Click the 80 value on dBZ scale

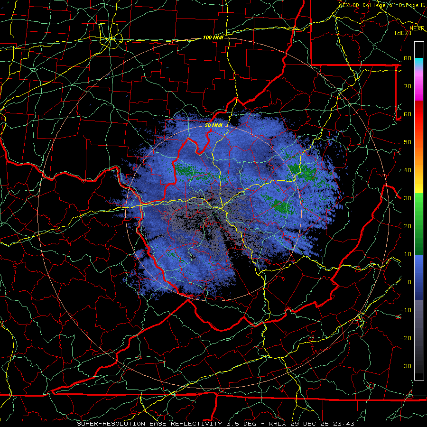(408, 58)
